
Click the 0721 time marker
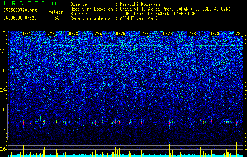coord(26,34)
